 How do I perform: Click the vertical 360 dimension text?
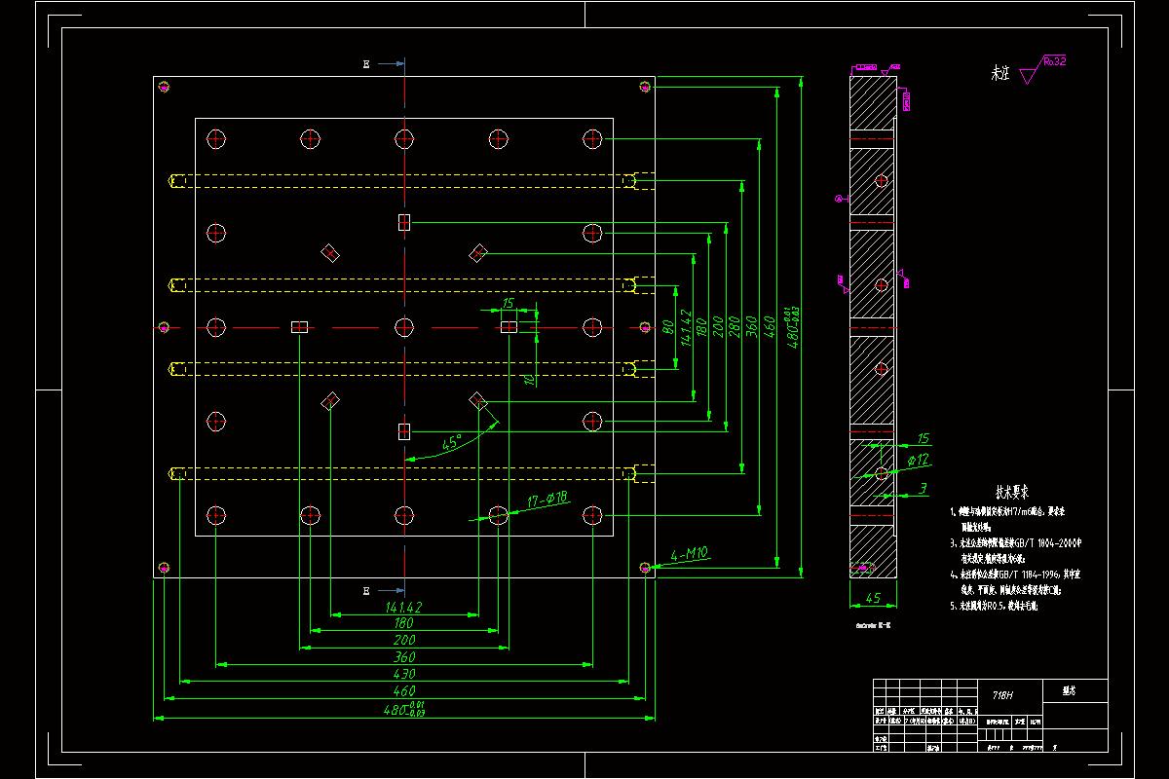point(750,326)
